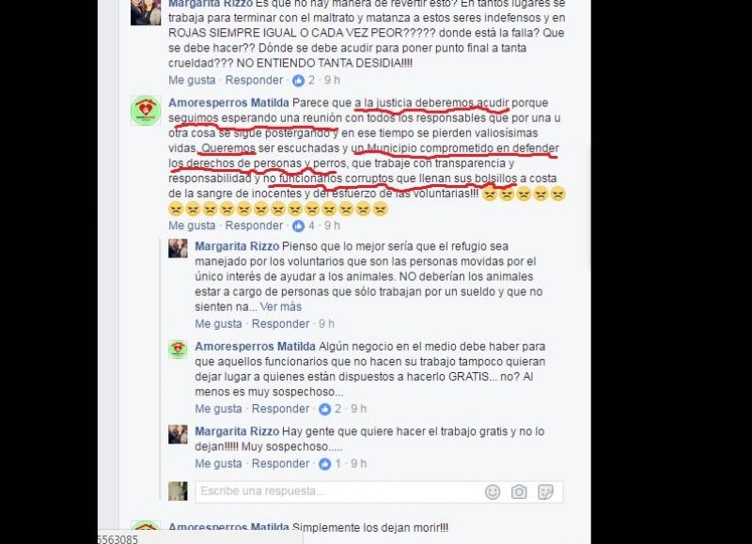Expand 'Ver más' on Margarita's reply

[x=280, y=306]
